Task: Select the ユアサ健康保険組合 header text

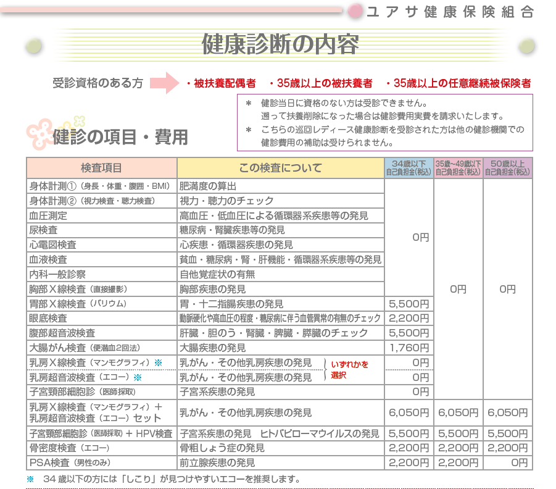Action: click(449, 11)
